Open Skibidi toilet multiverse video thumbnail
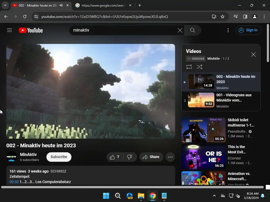 [x=203, y=130]
